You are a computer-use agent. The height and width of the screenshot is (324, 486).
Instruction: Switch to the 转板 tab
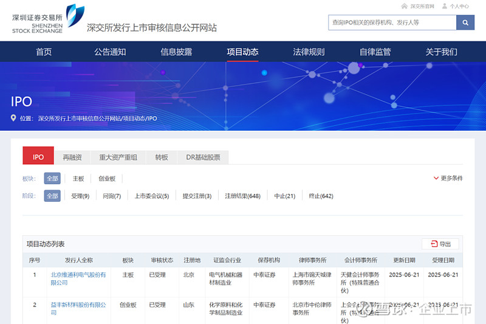click(x=162, y=157)
